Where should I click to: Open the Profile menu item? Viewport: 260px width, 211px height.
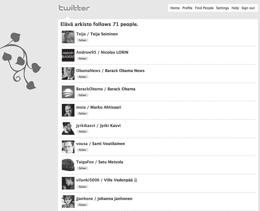tap(187, 8)
